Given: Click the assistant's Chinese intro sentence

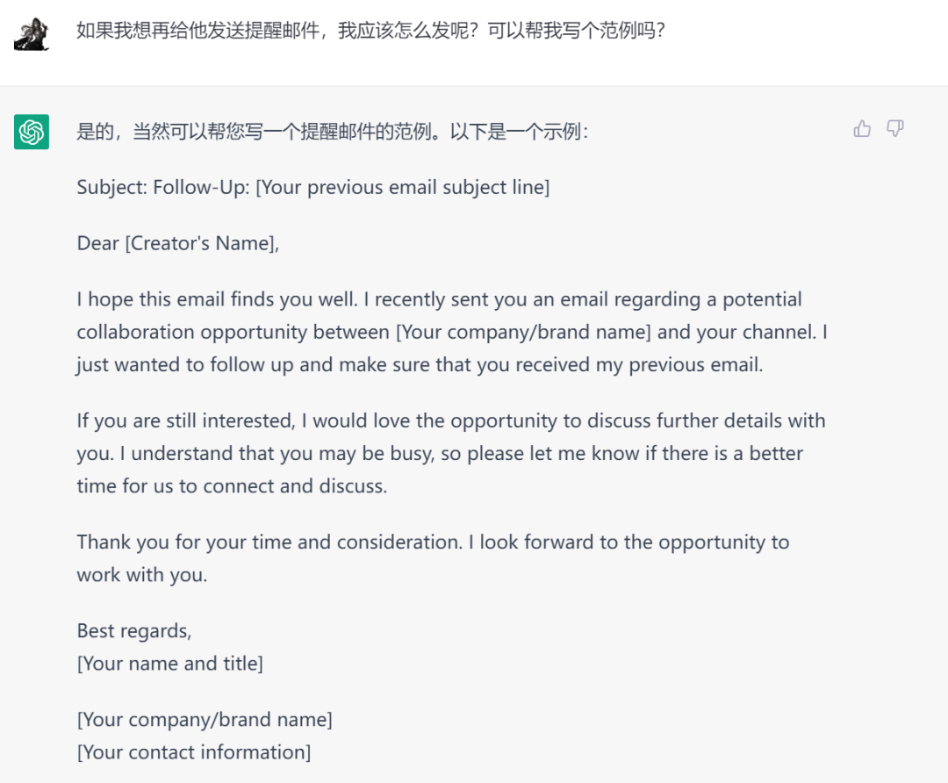Looking at the screenshot, I should (333, 131).
